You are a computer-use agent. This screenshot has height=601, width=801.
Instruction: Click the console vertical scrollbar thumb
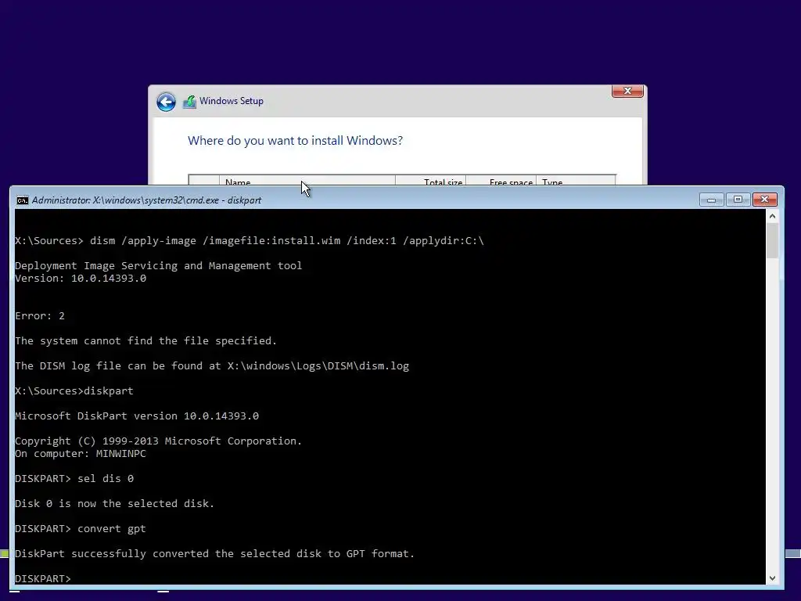[x=772, y=241]
